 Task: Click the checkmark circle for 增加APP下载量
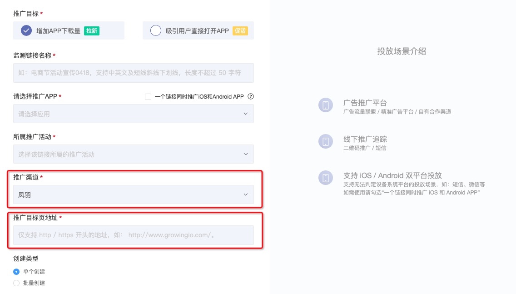pos(26,30)
